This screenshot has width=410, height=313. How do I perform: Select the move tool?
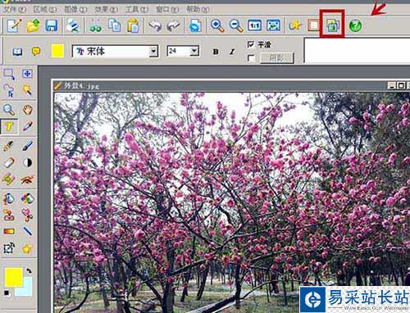pyautogui.click(x=27, y=74)
